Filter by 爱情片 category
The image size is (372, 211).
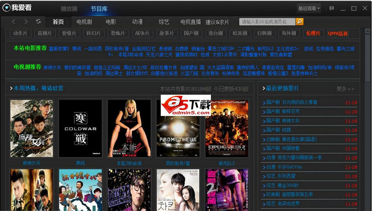[69, 33]
